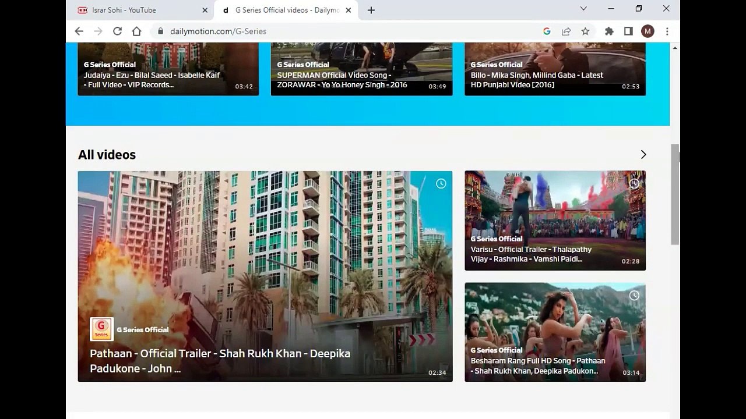Screen dimensions: 746x419
Task: Click the 02:53 duration on Billo video
Action: [631, 87]
